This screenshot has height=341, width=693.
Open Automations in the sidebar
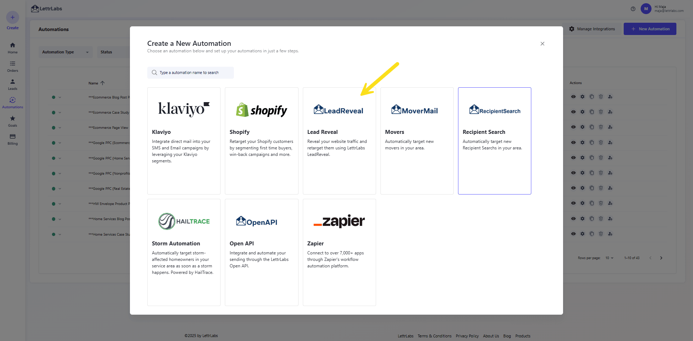coord(13,103)
